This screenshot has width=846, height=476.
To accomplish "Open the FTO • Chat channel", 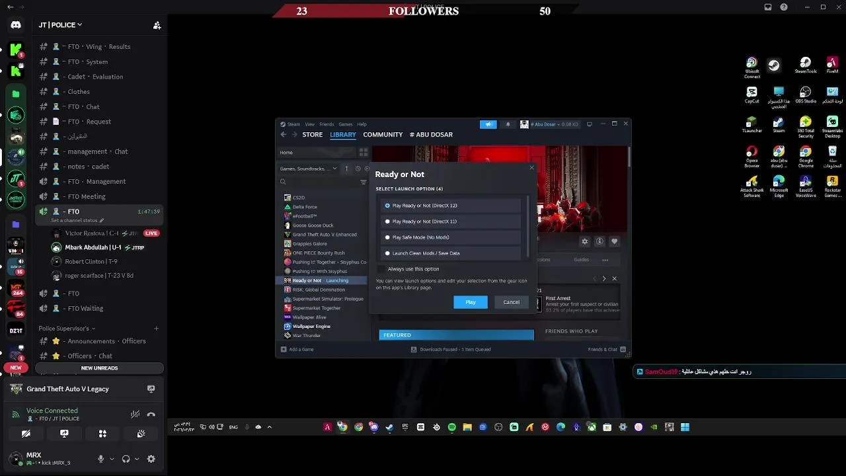I will tap(99, 106).
